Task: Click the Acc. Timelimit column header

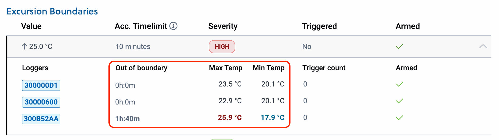Action: (x=141, y=26)
